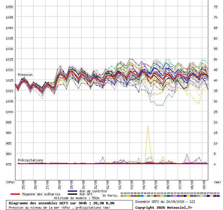Click the (hPa) axis unit label
Image resolution: width=223 pixels, height=210 pixels.
(10, 182)
